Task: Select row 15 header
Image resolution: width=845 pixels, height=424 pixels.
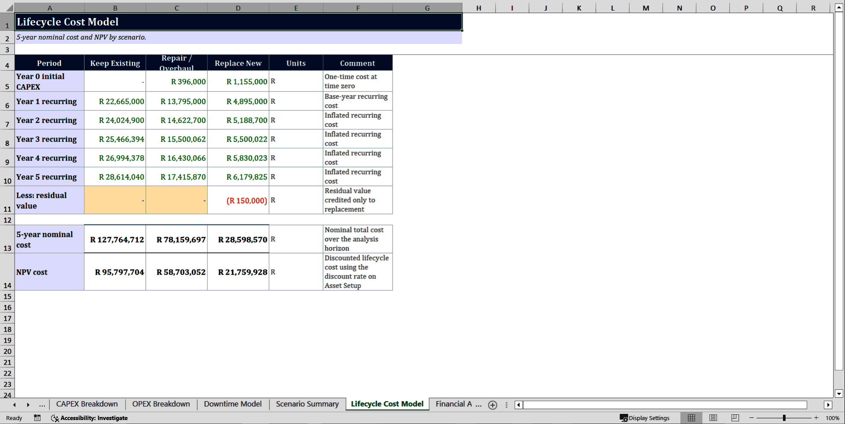Action: point(7,297)
